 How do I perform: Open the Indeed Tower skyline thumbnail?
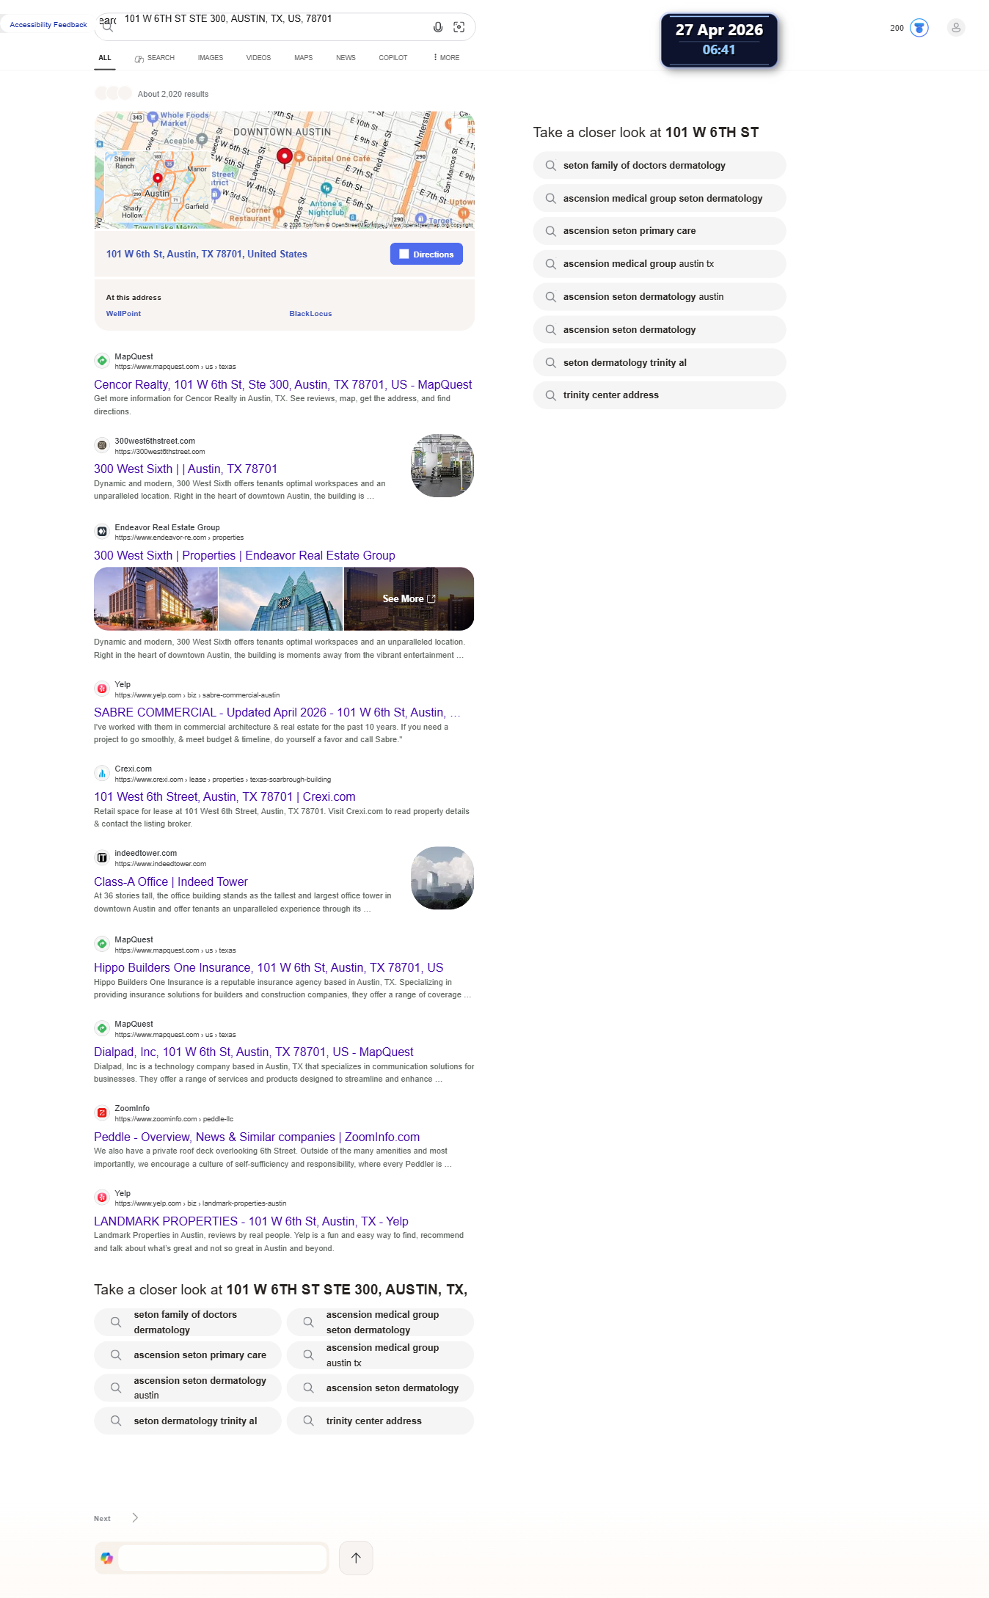442,878
